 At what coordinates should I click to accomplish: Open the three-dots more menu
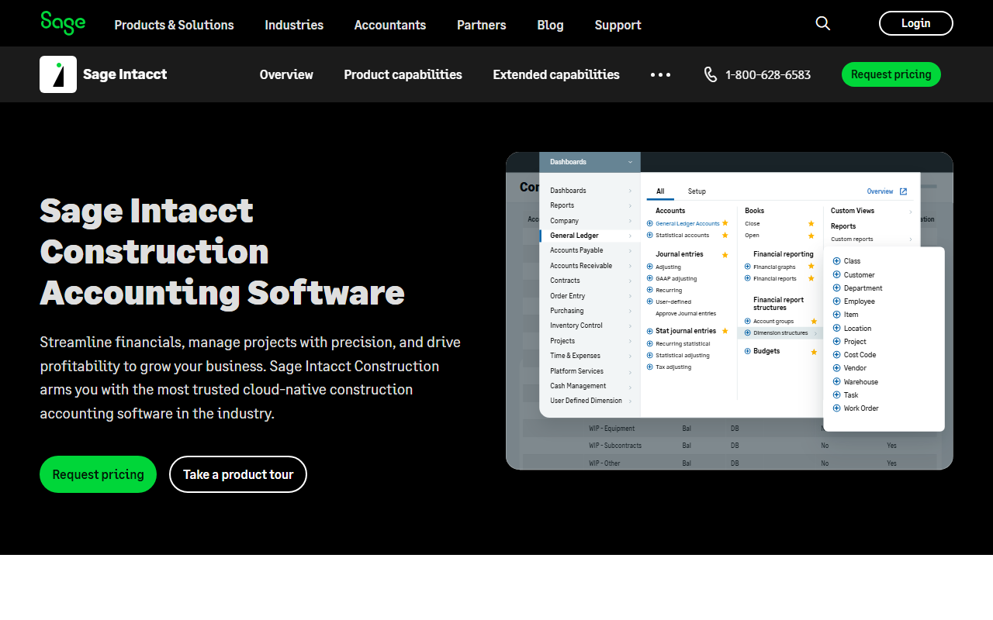click(660, 74)
